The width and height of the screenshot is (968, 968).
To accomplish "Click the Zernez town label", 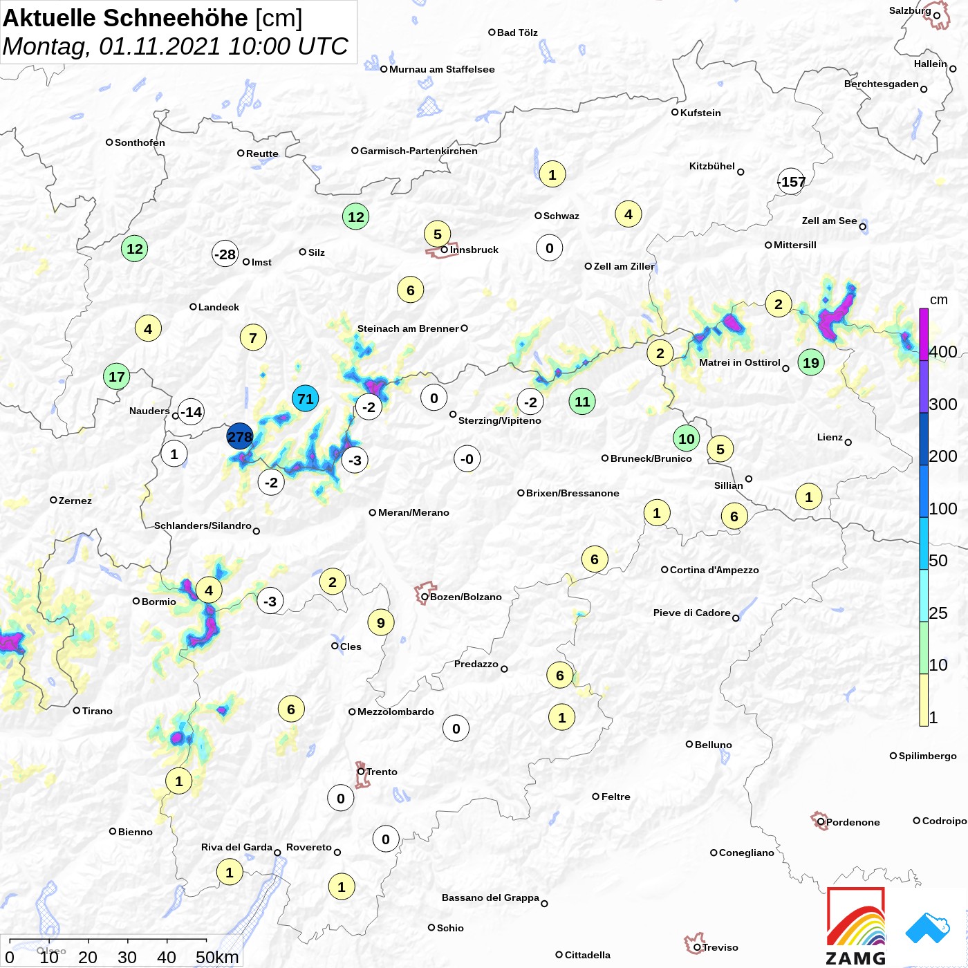I will (75, 501).
